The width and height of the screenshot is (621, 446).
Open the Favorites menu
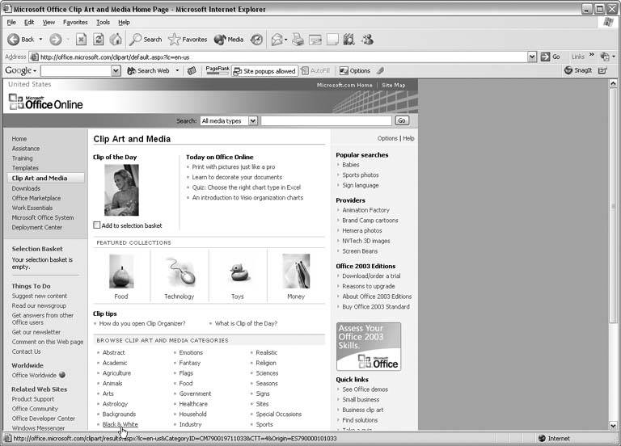click(x=75, y=22)
